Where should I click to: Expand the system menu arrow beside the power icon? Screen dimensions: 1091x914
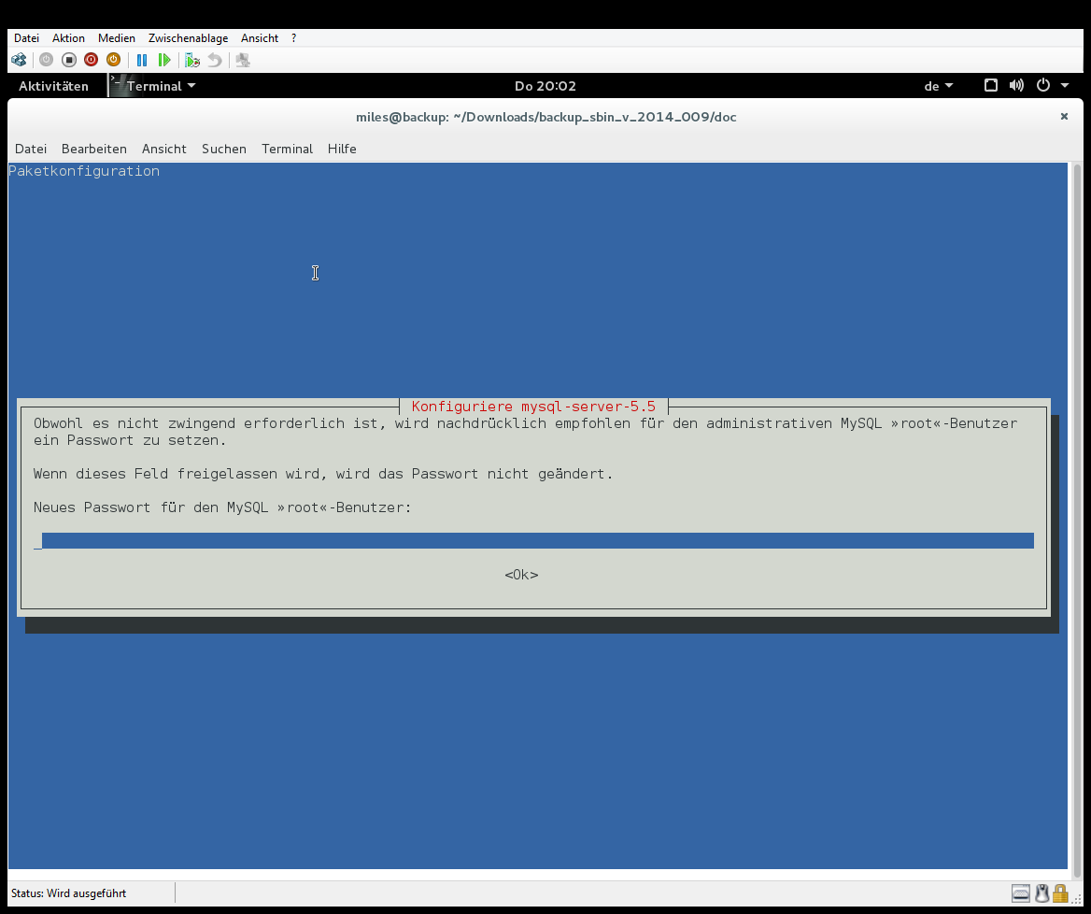point(1065,86)
